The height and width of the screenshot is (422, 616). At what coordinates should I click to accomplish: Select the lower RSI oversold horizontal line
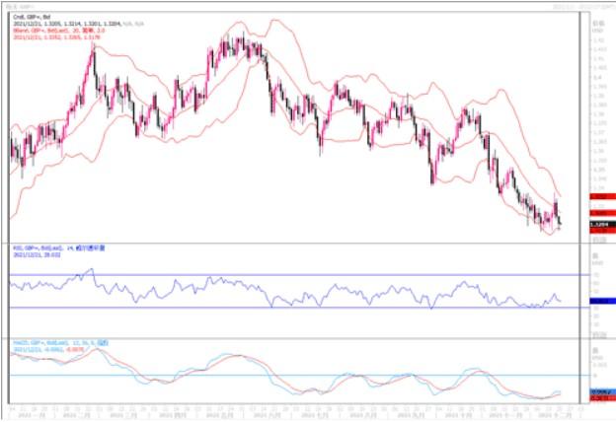pos(296,308)
